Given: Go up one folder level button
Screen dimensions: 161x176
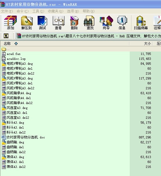Looking at the screenshot, I should 6,36.
